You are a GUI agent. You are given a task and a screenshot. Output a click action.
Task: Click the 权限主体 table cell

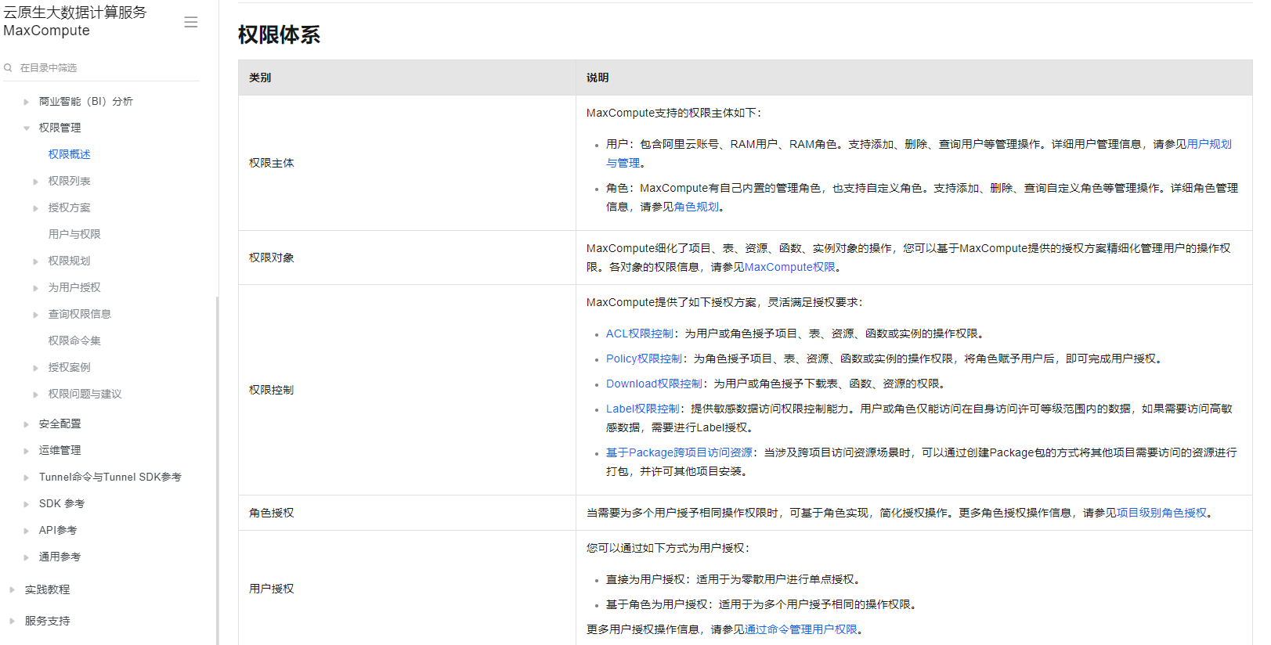click(407, 163)
